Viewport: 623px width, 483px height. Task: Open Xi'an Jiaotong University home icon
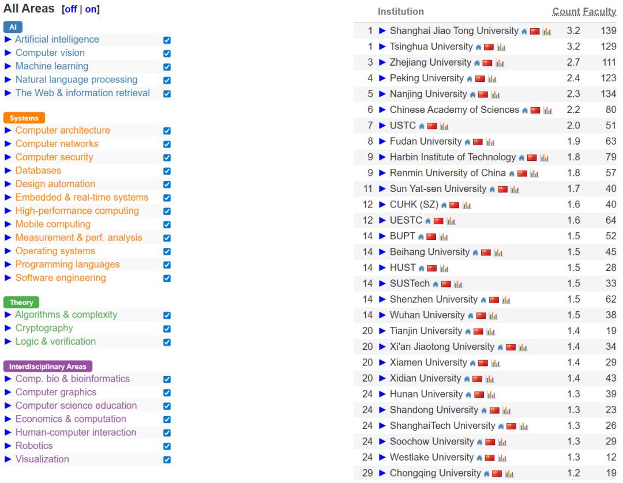[500, 348]
